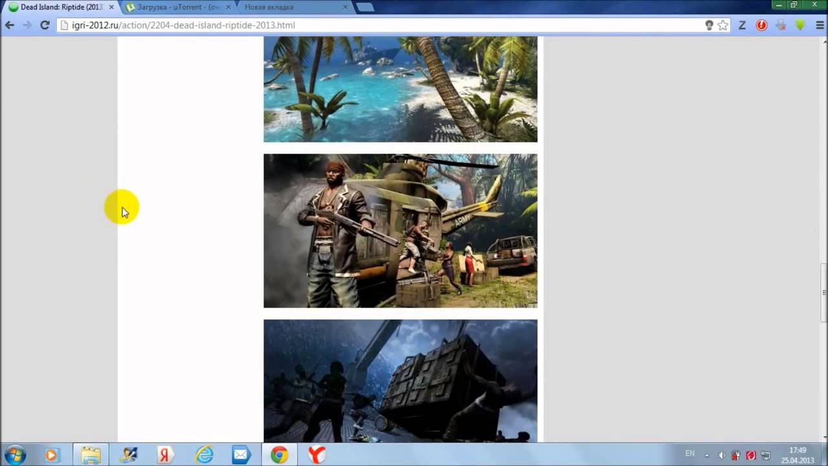The image size is (828, 466).
Task: Click the browser forward arrow
Action: tap(27, 25)
